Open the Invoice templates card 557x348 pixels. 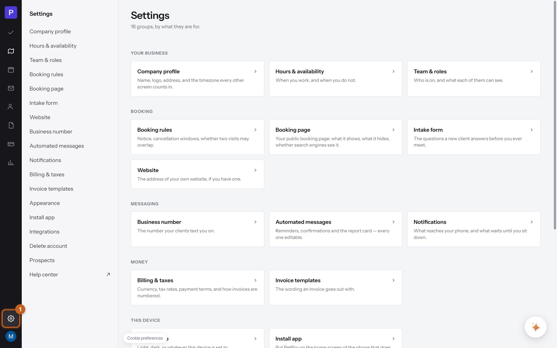coord(335,287)
